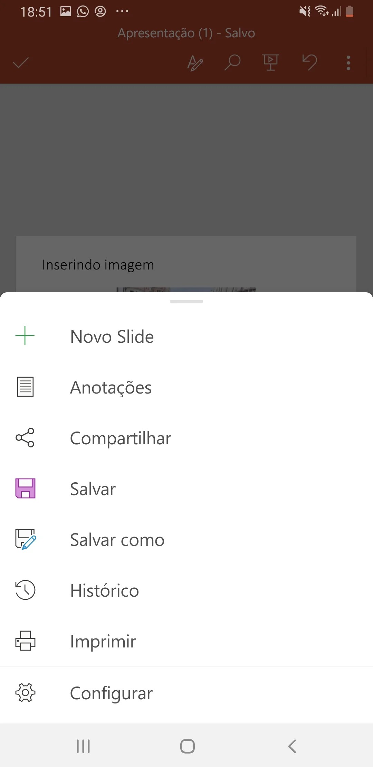Tap the undo arrow in toolbar
The height and width of the screenshot is (767, 373).
309,63
